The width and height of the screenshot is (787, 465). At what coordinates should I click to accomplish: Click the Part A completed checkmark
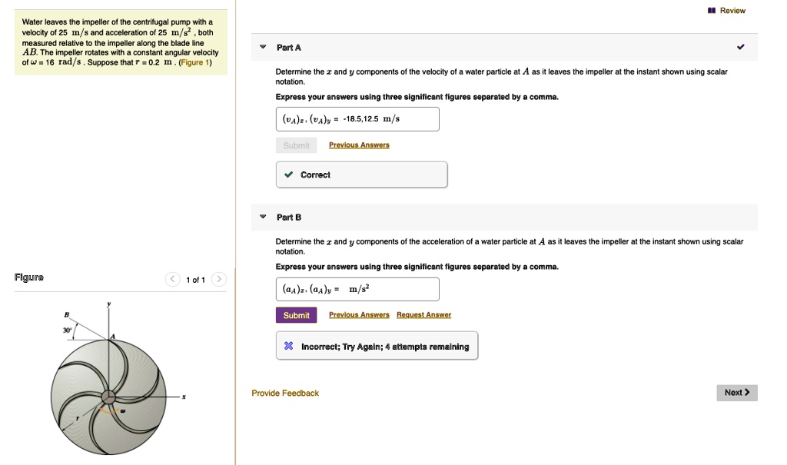pyautogui.click(x=740, y=48)
